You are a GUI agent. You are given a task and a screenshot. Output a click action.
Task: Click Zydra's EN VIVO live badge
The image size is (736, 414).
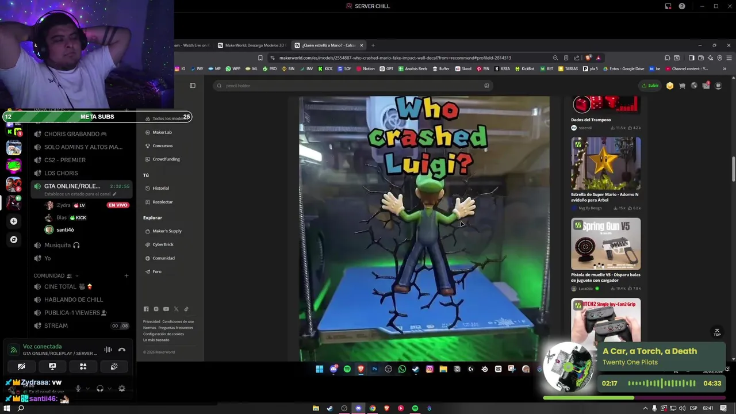(x=118, y=205)
